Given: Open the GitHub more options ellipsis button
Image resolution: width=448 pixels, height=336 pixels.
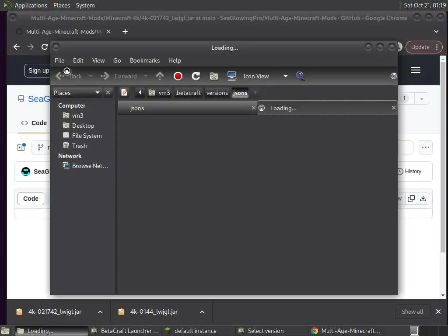Looking at the screenshot, I should pyautogui.click(x=425, y=147).
